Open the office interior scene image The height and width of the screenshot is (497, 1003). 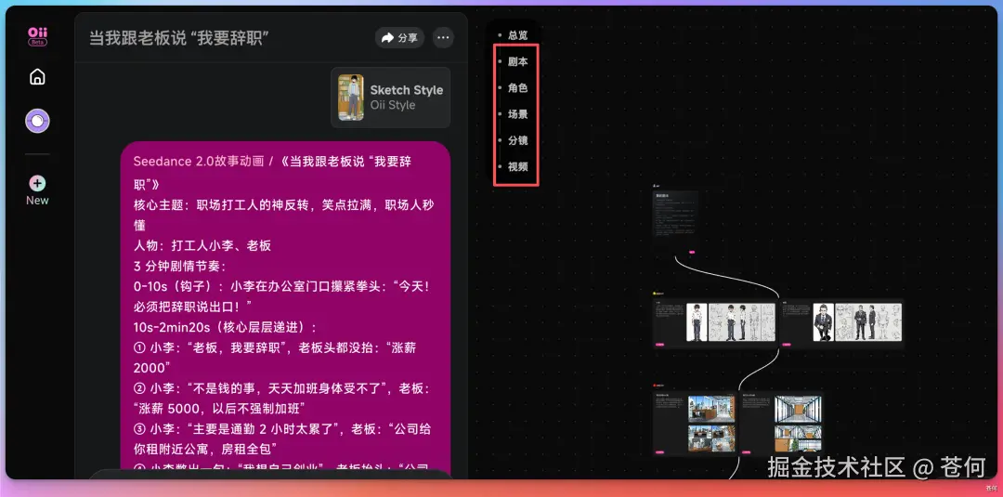[711, 410]
